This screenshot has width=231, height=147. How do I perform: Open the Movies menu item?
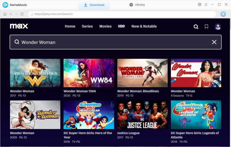point(105,26)
